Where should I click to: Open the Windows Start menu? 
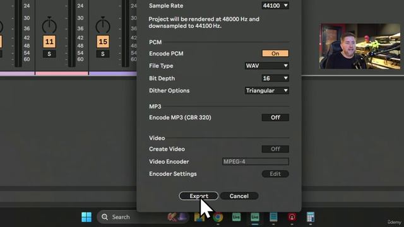[x=86, y=217]
